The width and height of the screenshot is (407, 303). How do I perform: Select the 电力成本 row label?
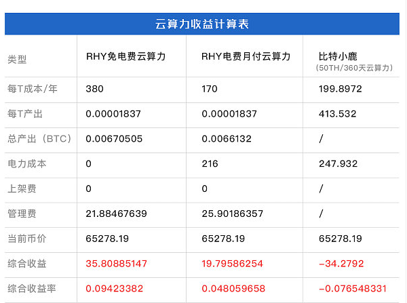coord(26,163)
